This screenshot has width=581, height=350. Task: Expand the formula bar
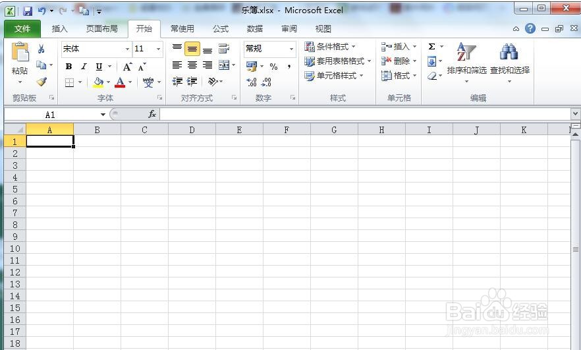click(576, 114)
